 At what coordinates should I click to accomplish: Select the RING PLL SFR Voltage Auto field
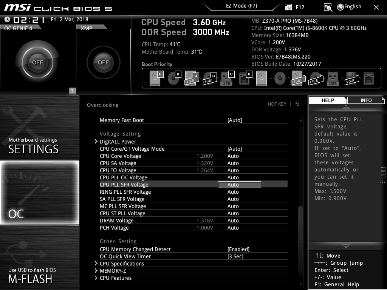click(x=233, y=192)
